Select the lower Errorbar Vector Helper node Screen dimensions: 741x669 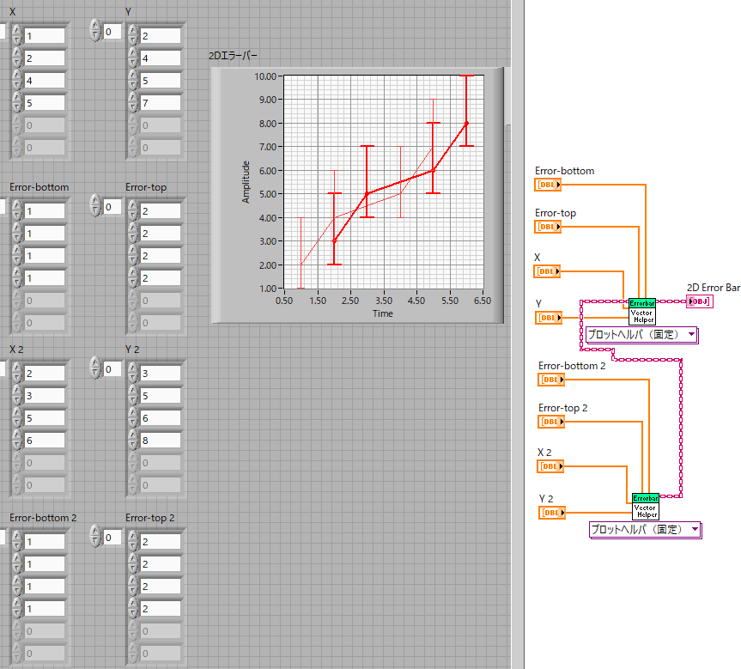pos(645,507)
